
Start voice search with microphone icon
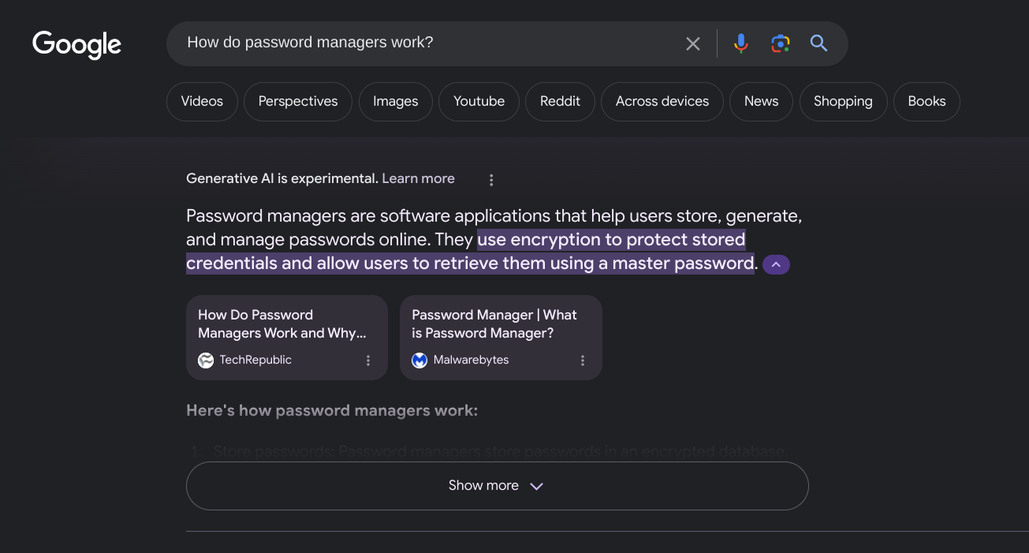pos(740,43)
